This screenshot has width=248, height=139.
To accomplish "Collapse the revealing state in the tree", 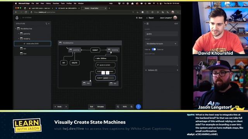I will click(19, 39).
